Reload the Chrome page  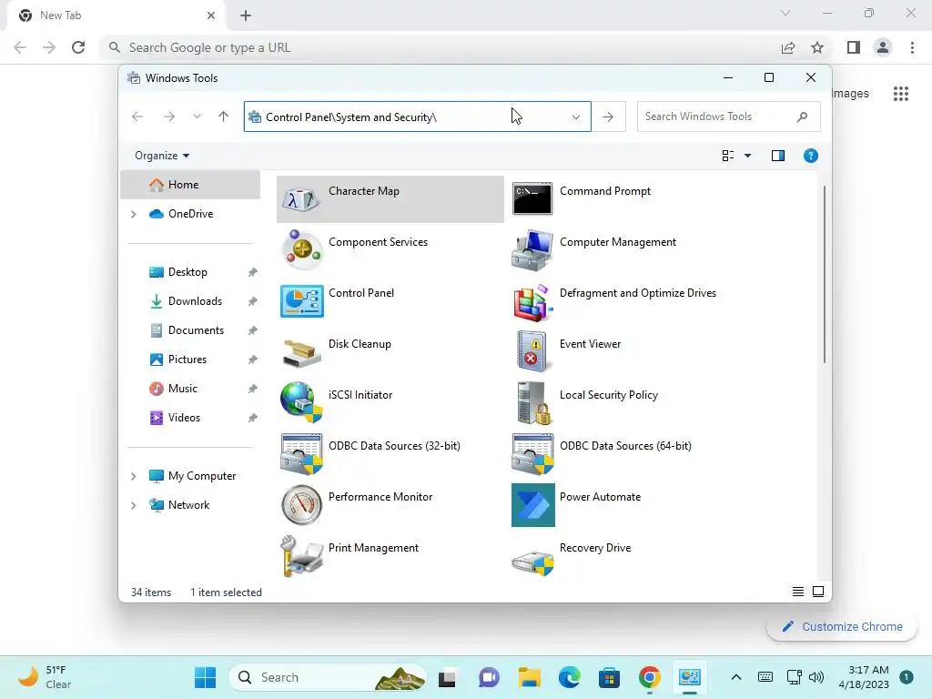click(x=78, y=47)
